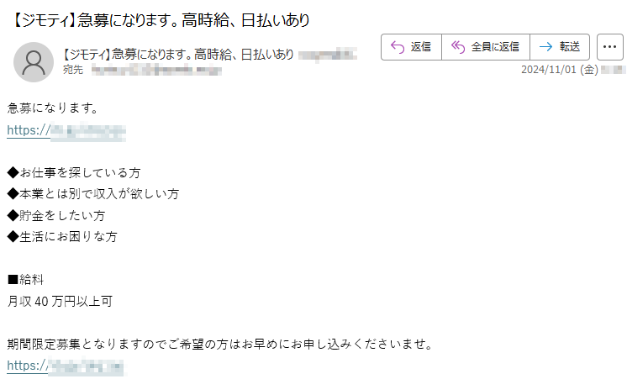Click the blue forward arrow icon

(545, 47)
